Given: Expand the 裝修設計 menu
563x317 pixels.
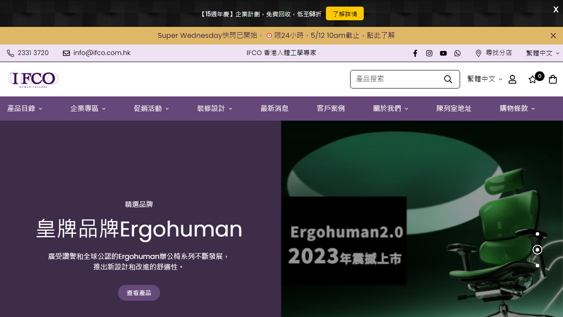Looking at the screenshot, I should click(215, 108).
